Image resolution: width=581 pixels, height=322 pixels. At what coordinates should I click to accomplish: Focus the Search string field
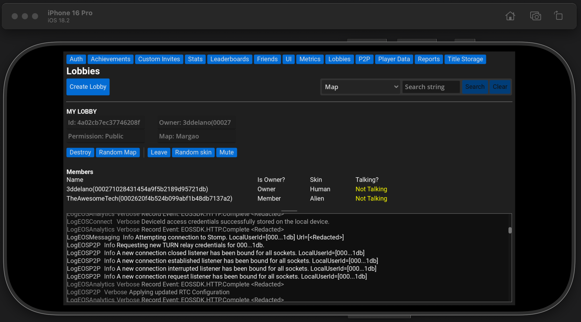pos(431,87)
